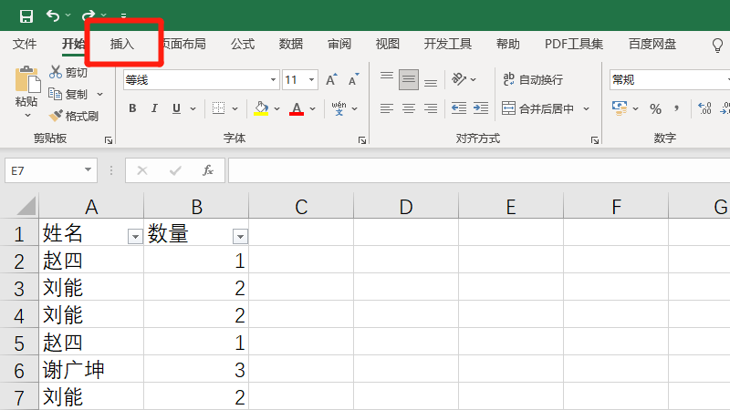
Task: Expand the borders options arrow
Action: coord(235,108)
